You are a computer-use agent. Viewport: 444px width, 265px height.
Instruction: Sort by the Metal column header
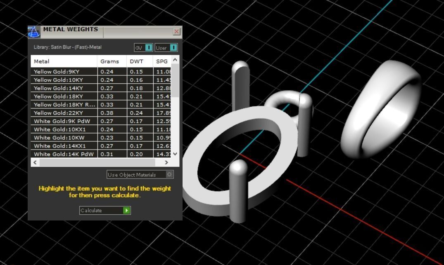pos(64,61)
